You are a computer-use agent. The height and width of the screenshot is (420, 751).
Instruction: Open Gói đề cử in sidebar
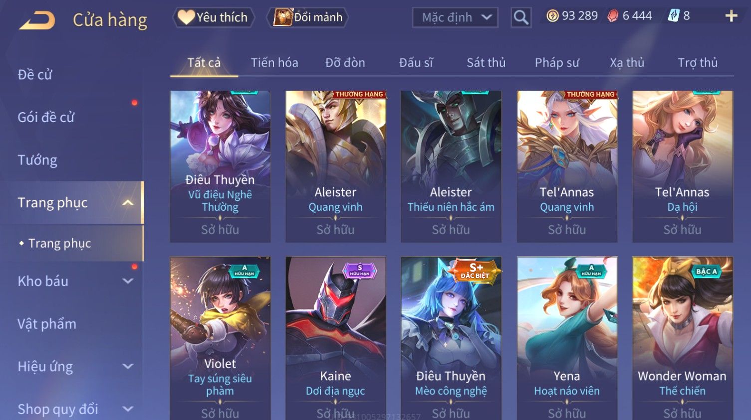coord(46,117)
